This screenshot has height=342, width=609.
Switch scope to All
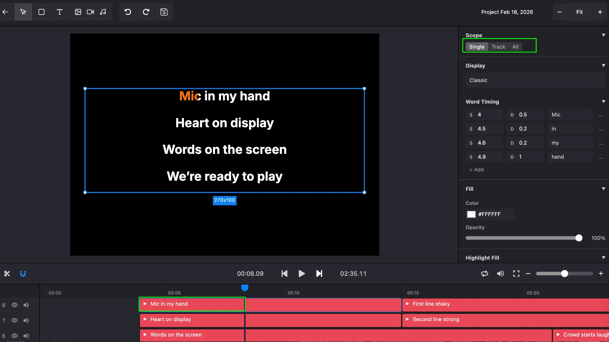(x=515, y=47)
